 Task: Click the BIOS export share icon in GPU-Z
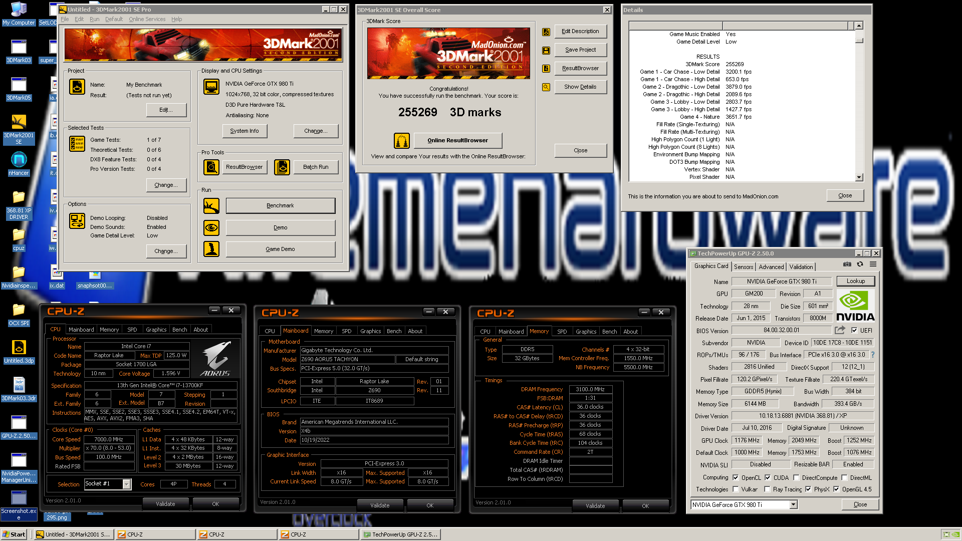coord(840,330)
